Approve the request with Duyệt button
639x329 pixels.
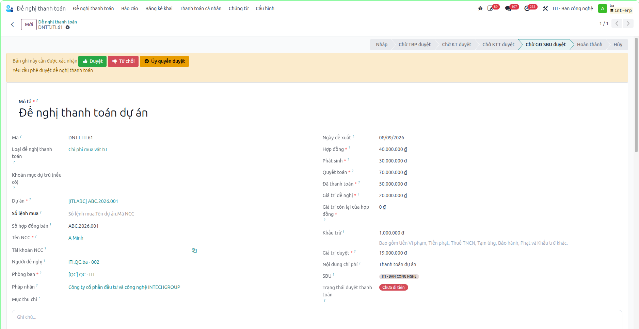pos(92,61)
